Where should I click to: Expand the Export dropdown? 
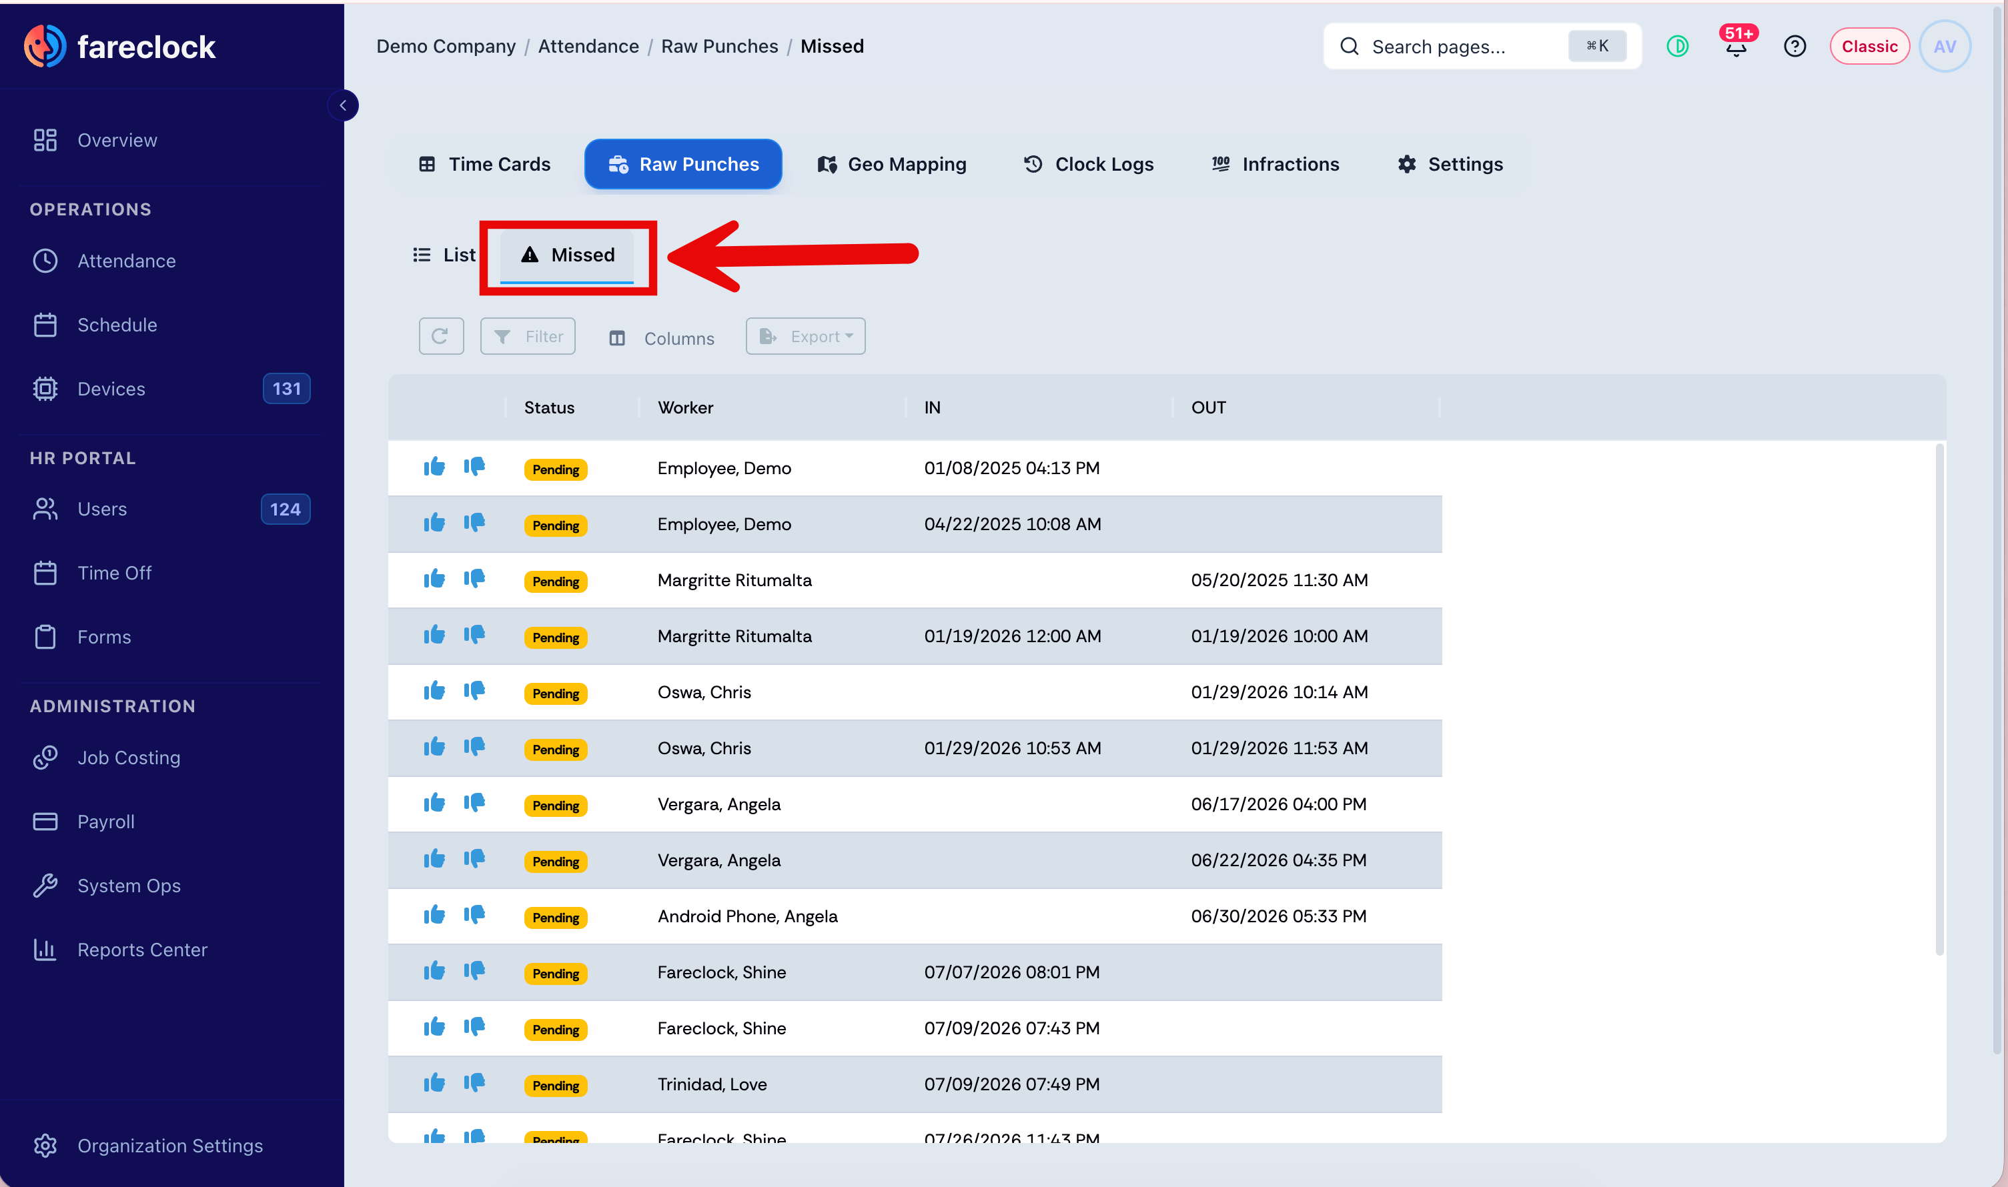click(806, 336)
